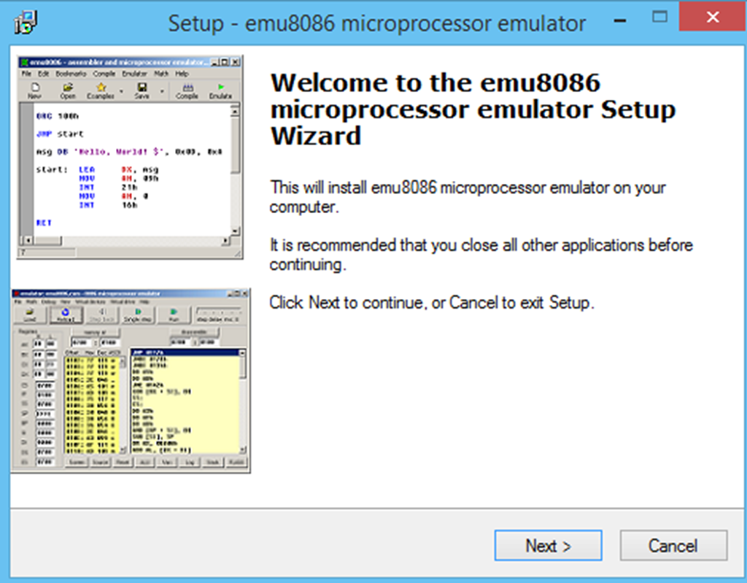Click the Open folder icon

pos(69,86)
